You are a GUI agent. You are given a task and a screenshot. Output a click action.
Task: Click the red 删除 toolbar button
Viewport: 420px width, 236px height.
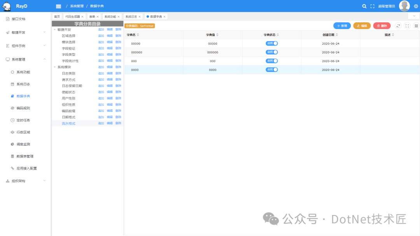[382, 26]
